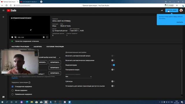Click the Сбросить stream key button
The image size is (185, 104).
click(43, 62)
